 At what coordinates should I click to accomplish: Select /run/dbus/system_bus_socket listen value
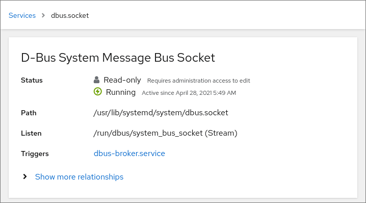[165, 133]
